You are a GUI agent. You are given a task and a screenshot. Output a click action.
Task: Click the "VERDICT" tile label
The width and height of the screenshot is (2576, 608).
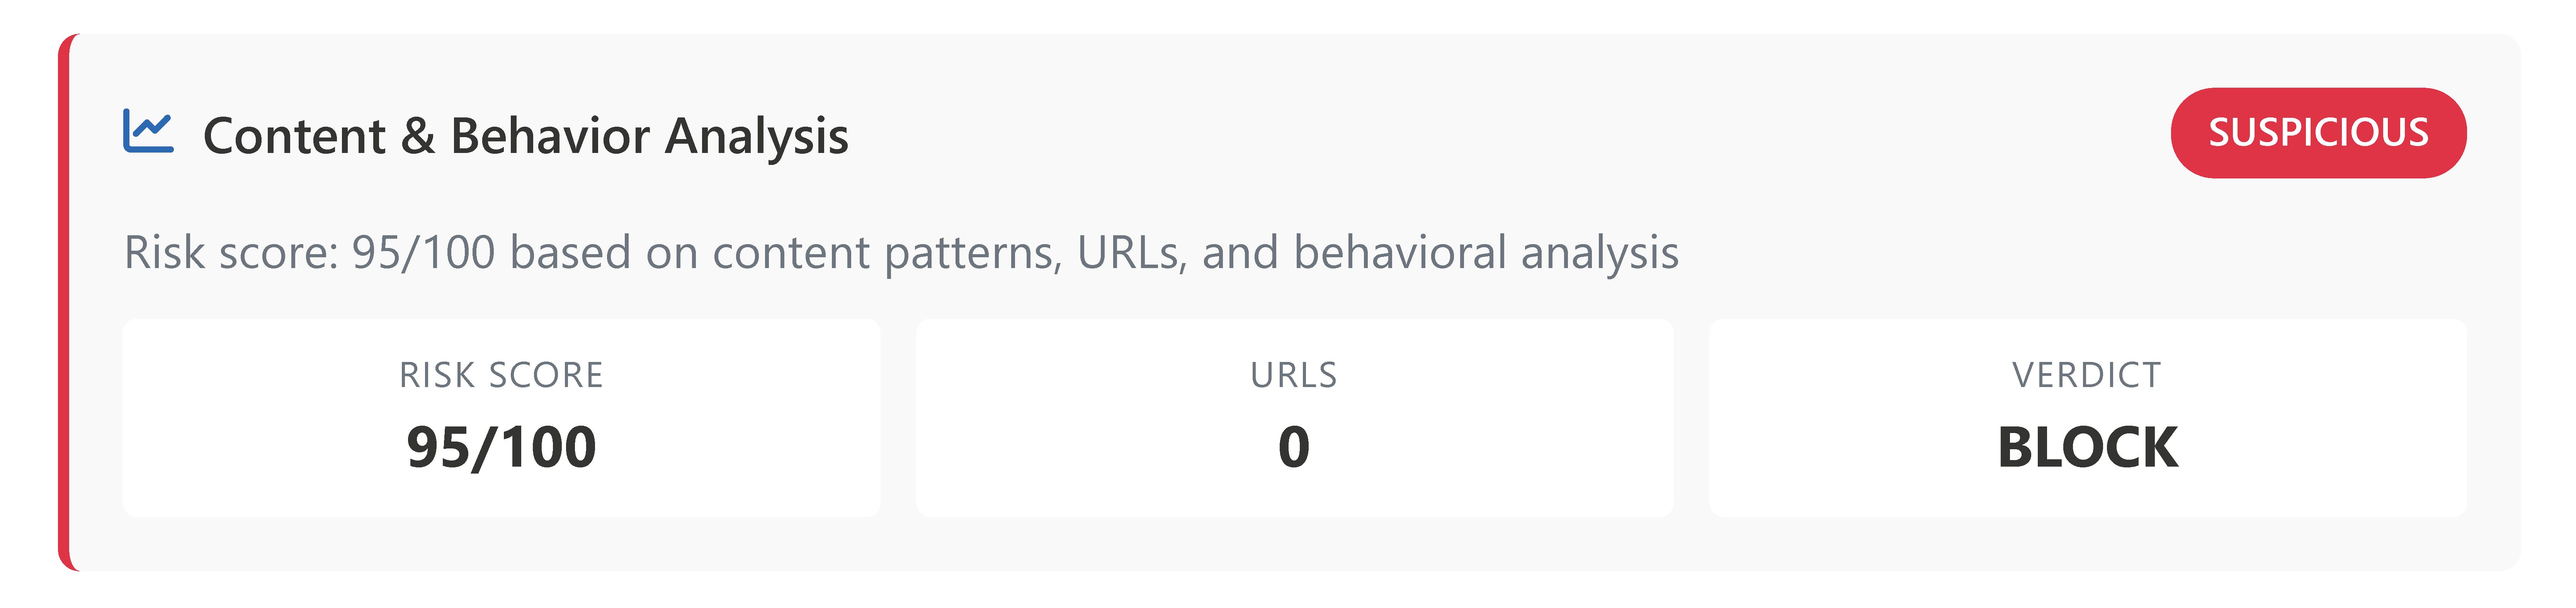click(2086, 375)
